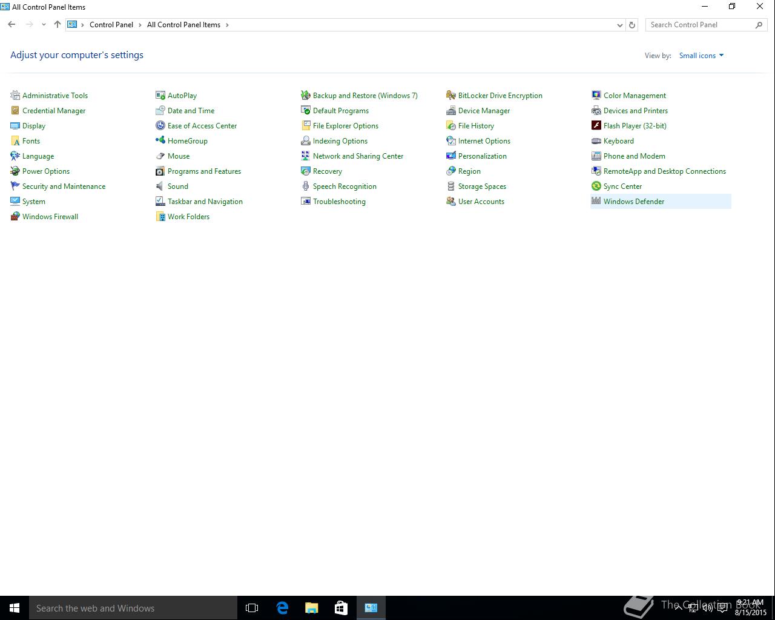The width and height of the screenshot is (775, 620).
Task: Open the Language settings link
Action: coord(38,156)
